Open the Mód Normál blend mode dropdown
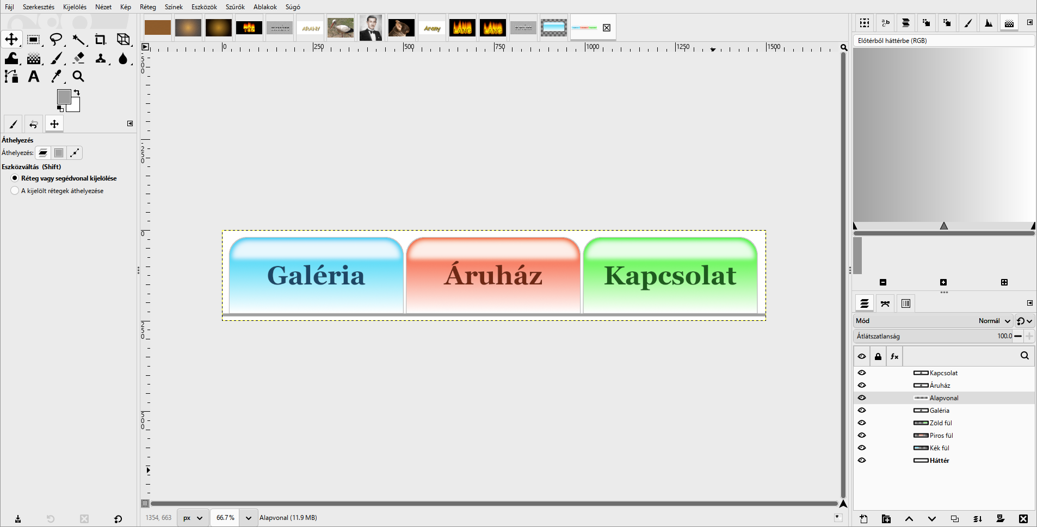This screenshot has height=527, width=1037. (933, 321)
